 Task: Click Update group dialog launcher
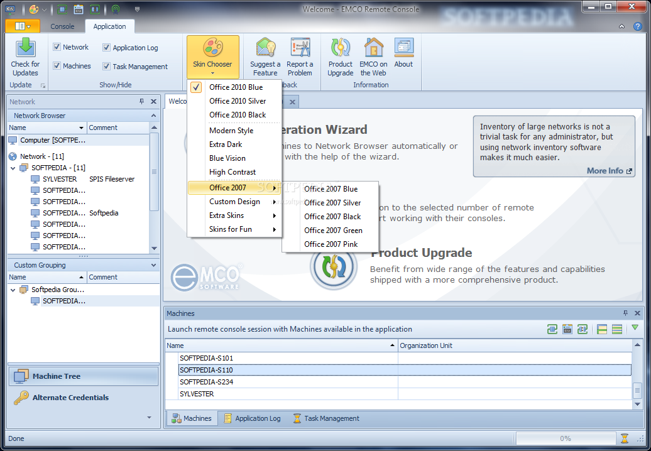pyautogui.click(x=43, y=85)
